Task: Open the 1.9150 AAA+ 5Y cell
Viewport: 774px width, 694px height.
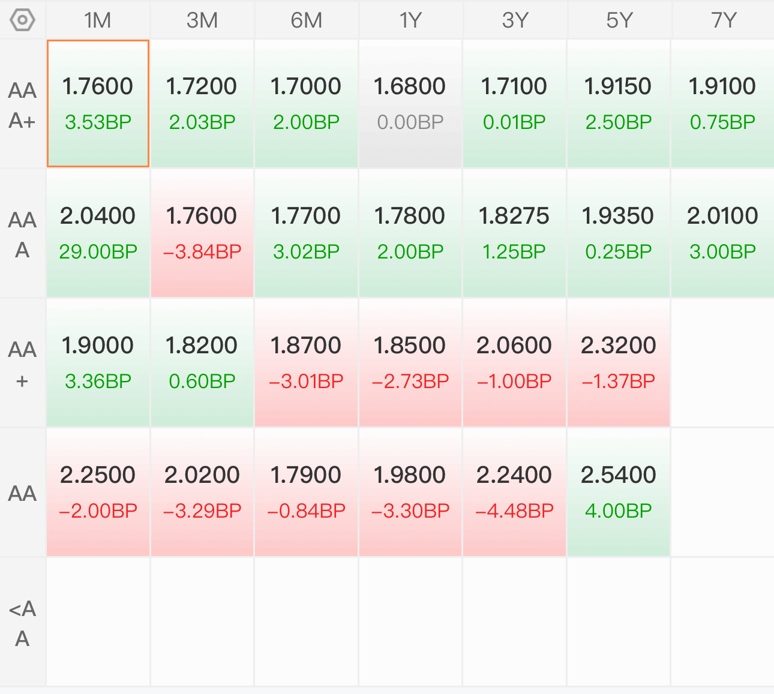Action: (619, 104)
